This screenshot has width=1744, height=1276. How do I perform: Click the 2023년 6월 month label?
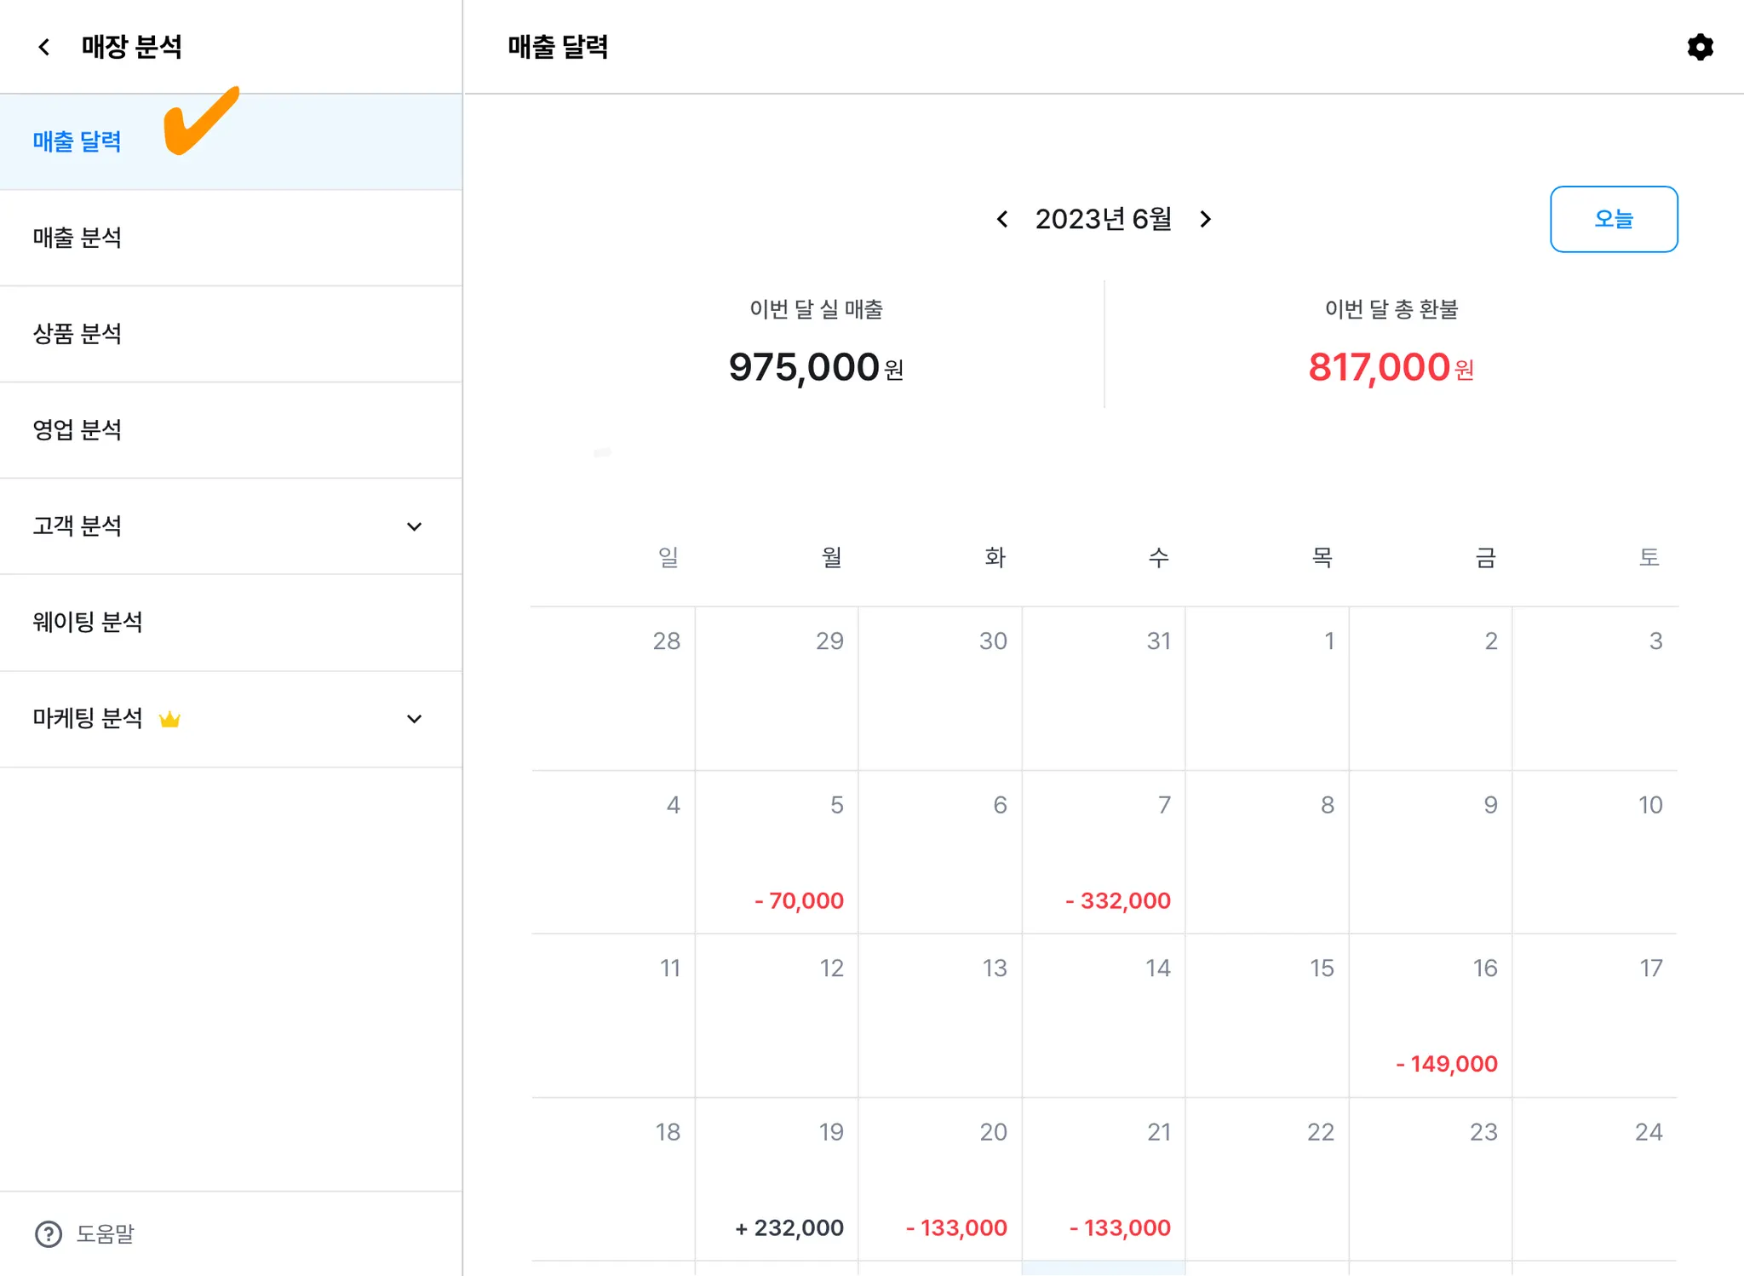(1104, 220)
